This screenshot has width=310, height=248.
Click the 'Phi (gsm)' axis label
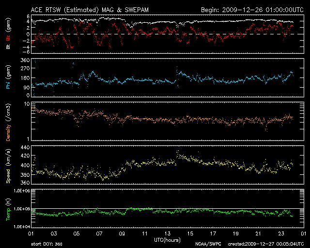pyautogui.click(x=8, y=77)
